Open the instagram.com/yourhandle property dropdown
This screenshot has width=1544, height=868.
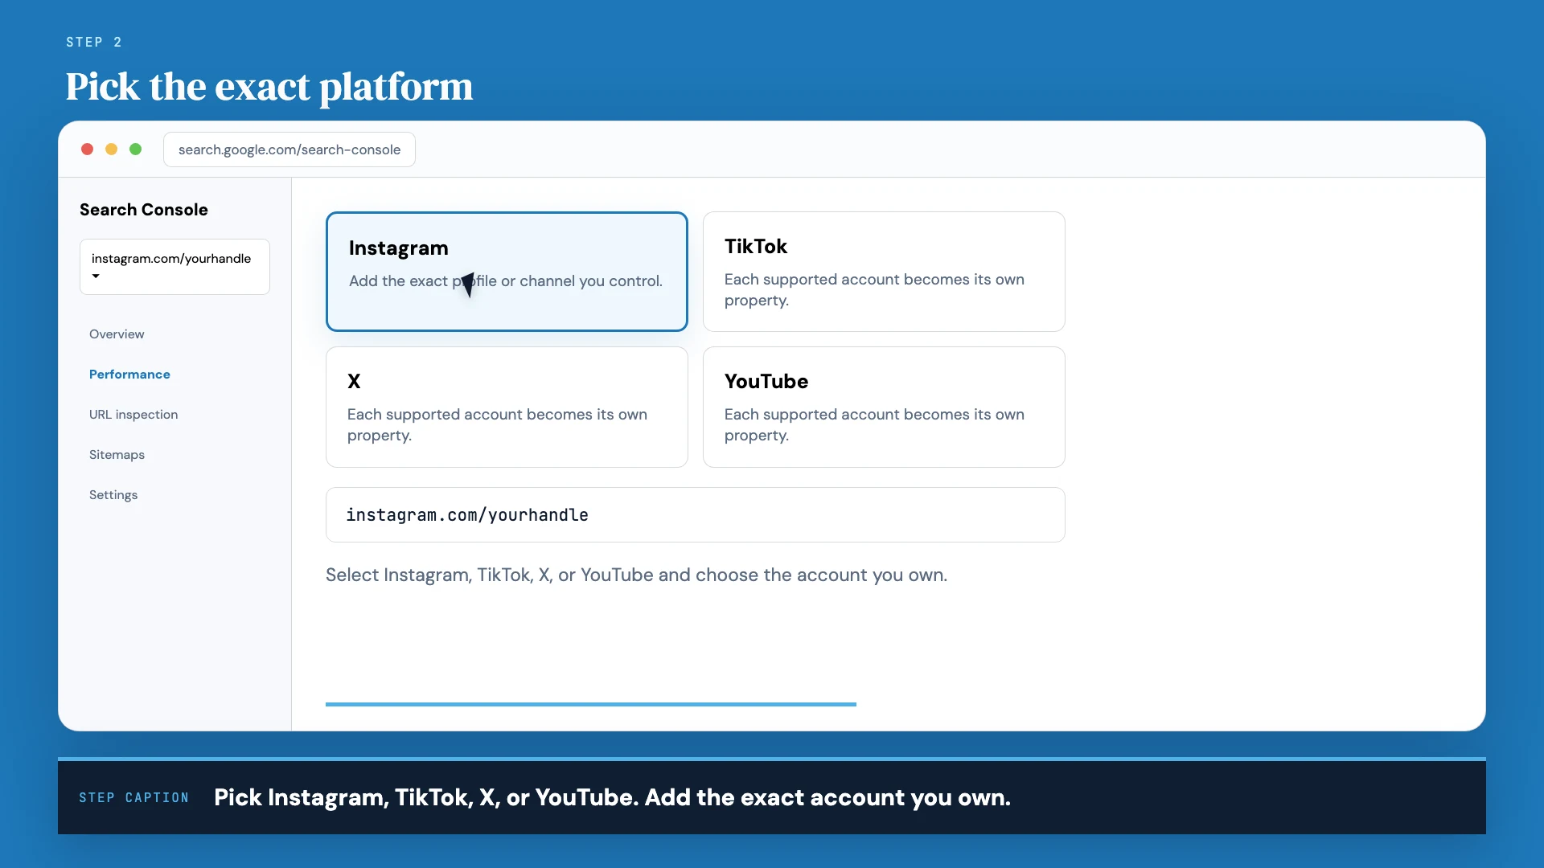[x=175, y=267]
